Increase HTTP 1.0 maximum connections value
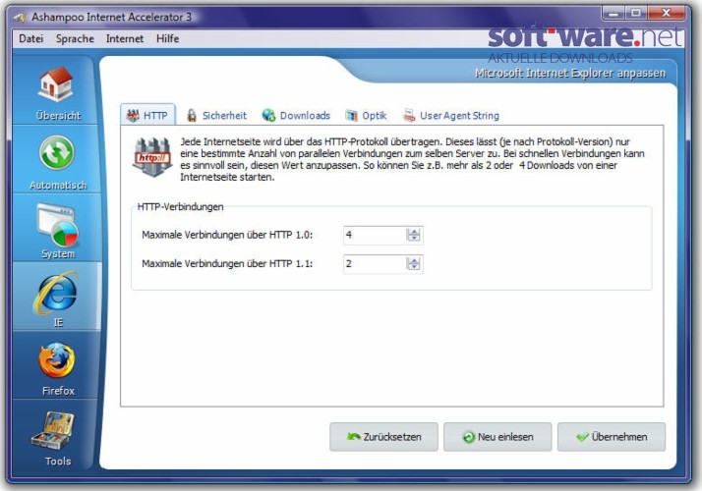The width and height of the screenshot is (702, 491). pyautogui.click(x=414, y=232)
